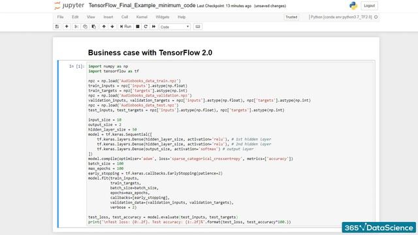Run the selected cell

point(125,27)
